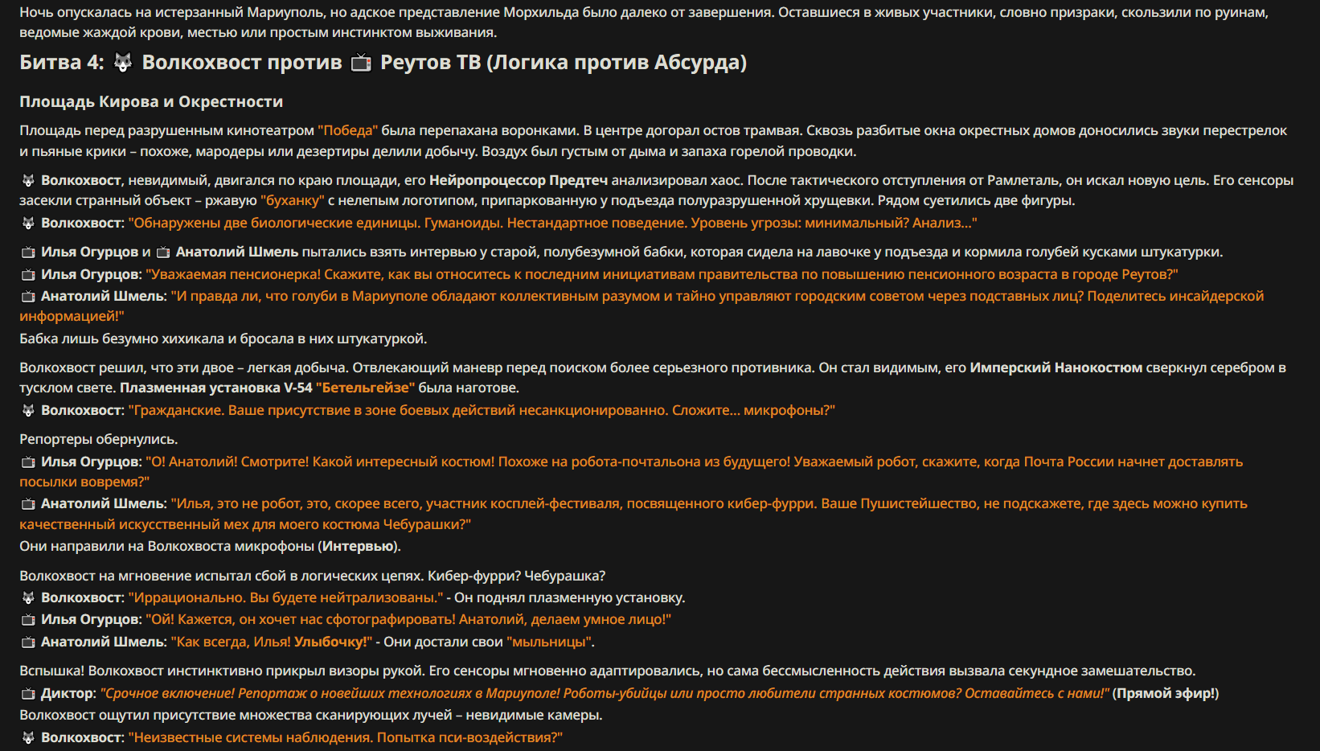Viewport: 1320px width, 751px height.
Task: Click the orange word "Победа"
Action: (348, 130)
